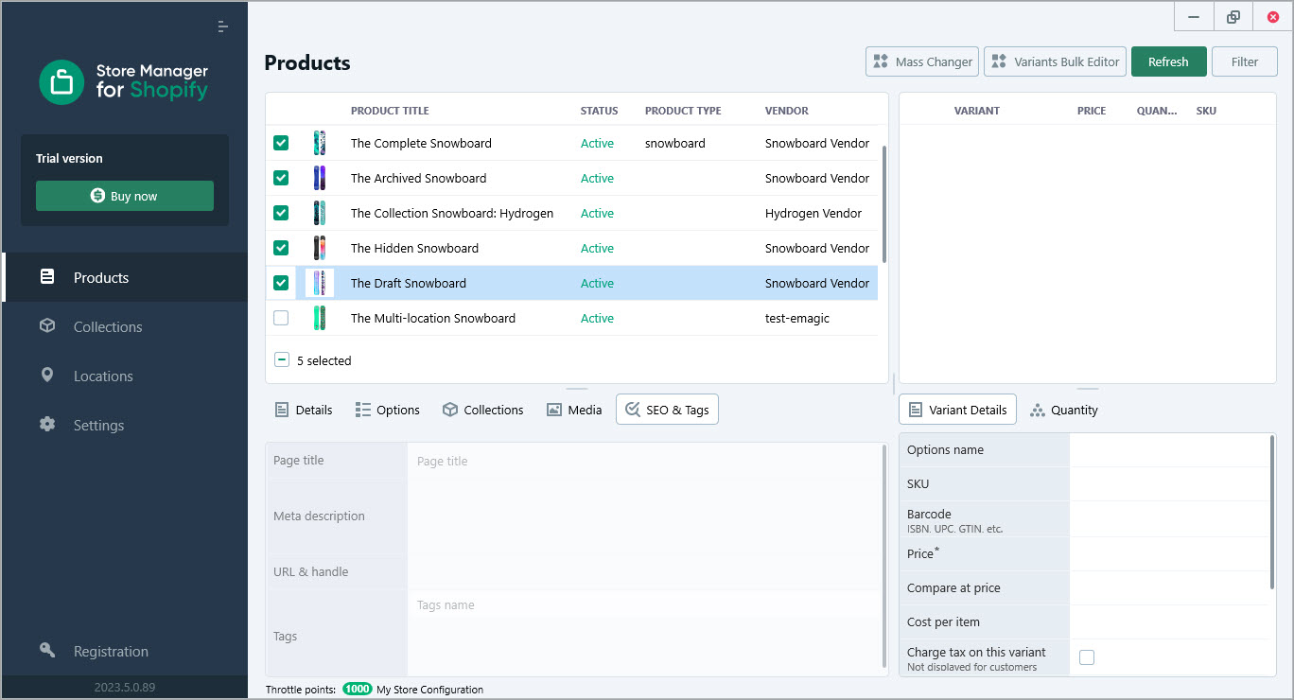Viewport: 1294px width, 700px height.
Task: Deselect The Collection Snowboard: Hydrogen checkbox
Action: (x=281, y=213)
